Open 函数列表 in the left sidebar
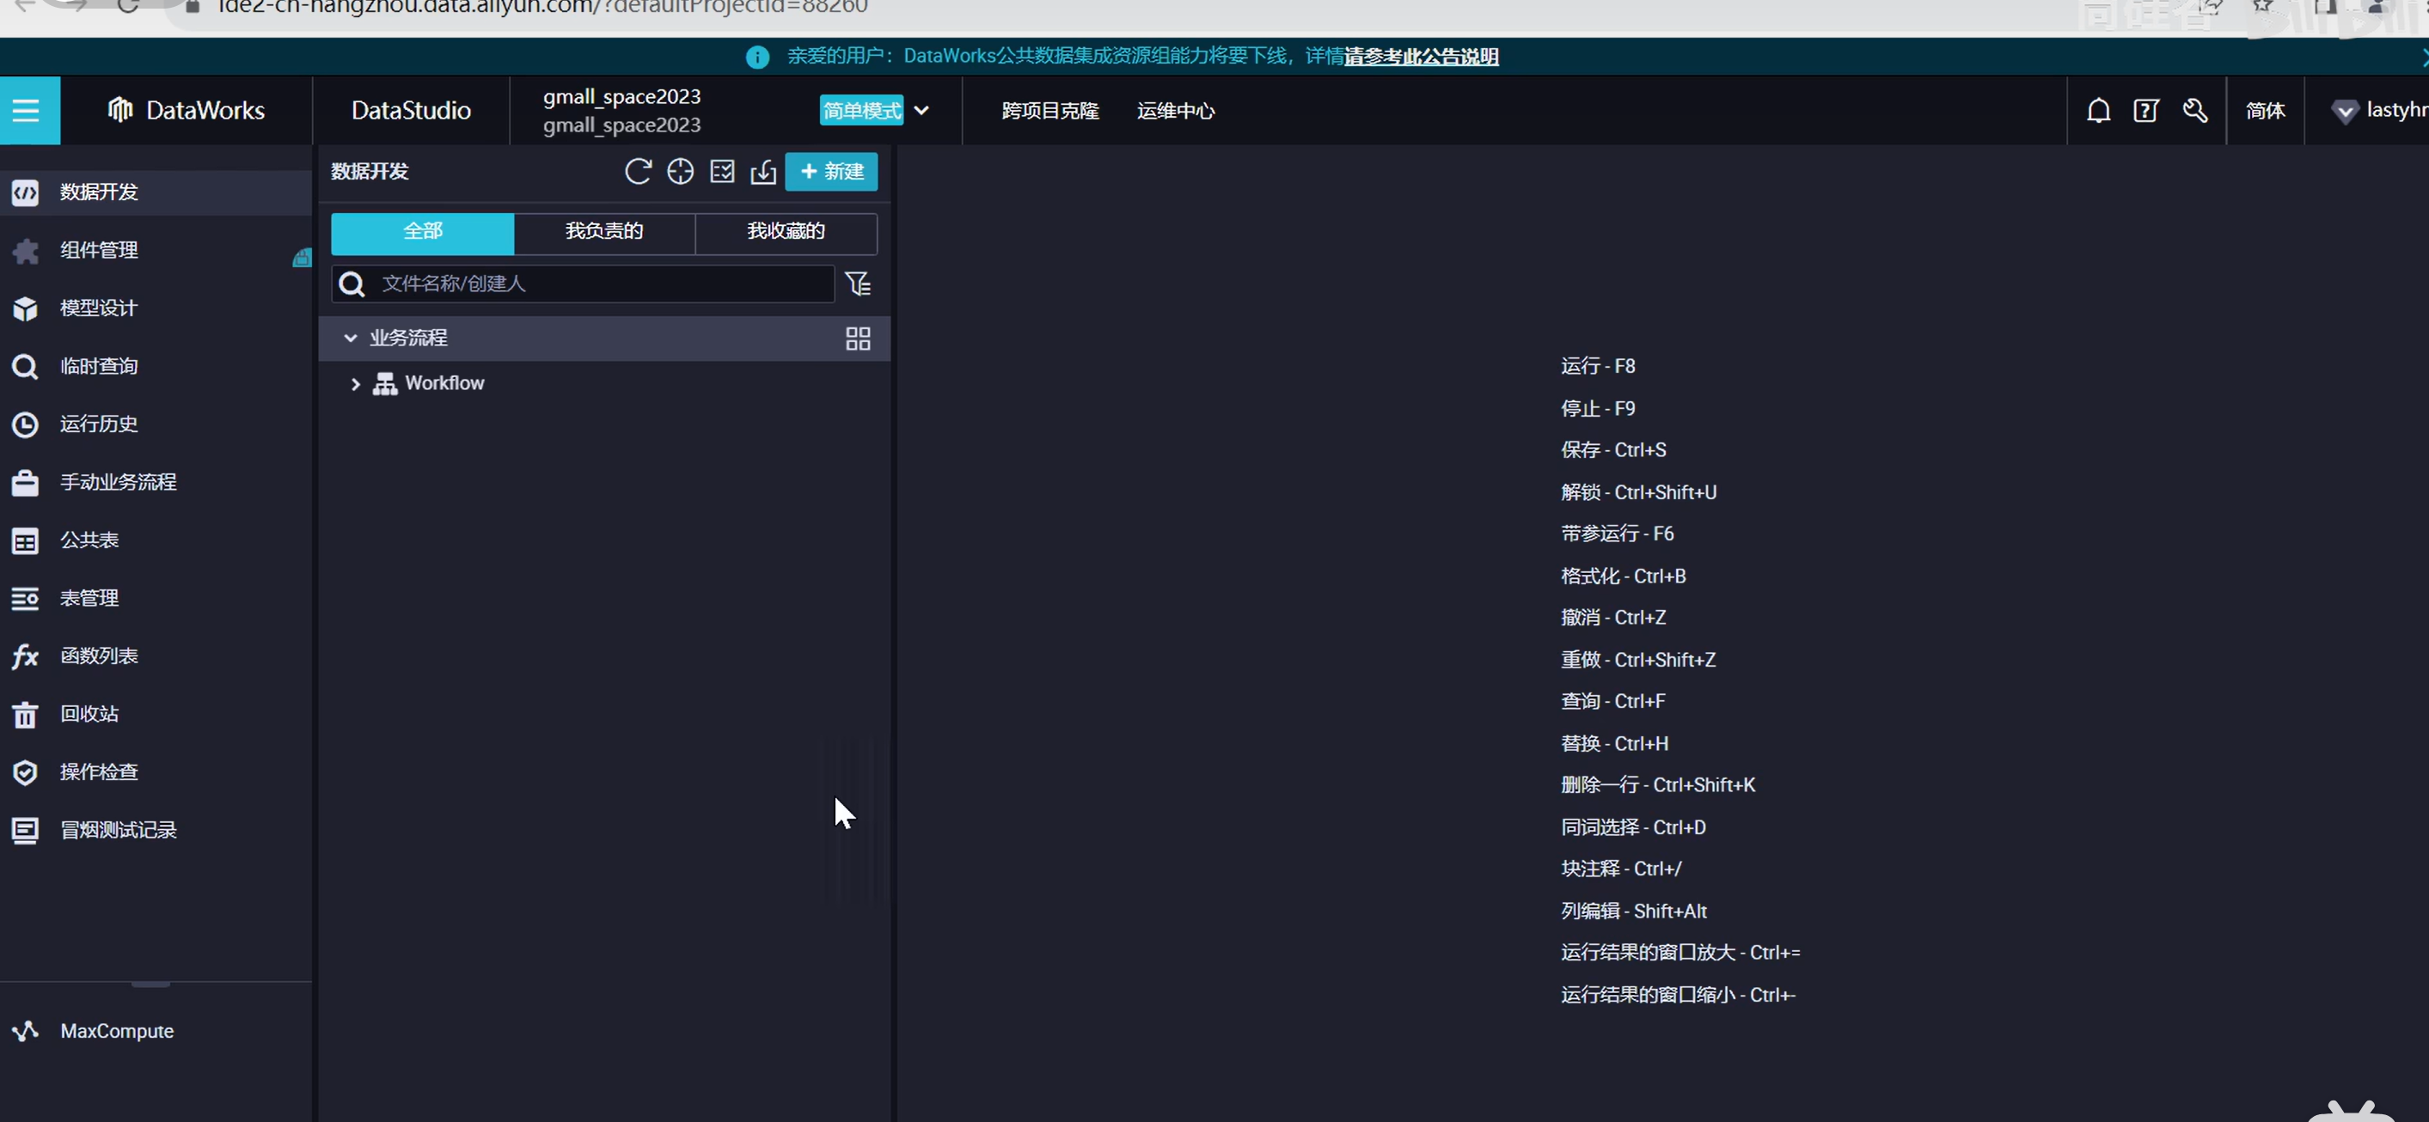Image resolution: width=2429 pixels, height=1122 pixels. click(x=98, y=656)
